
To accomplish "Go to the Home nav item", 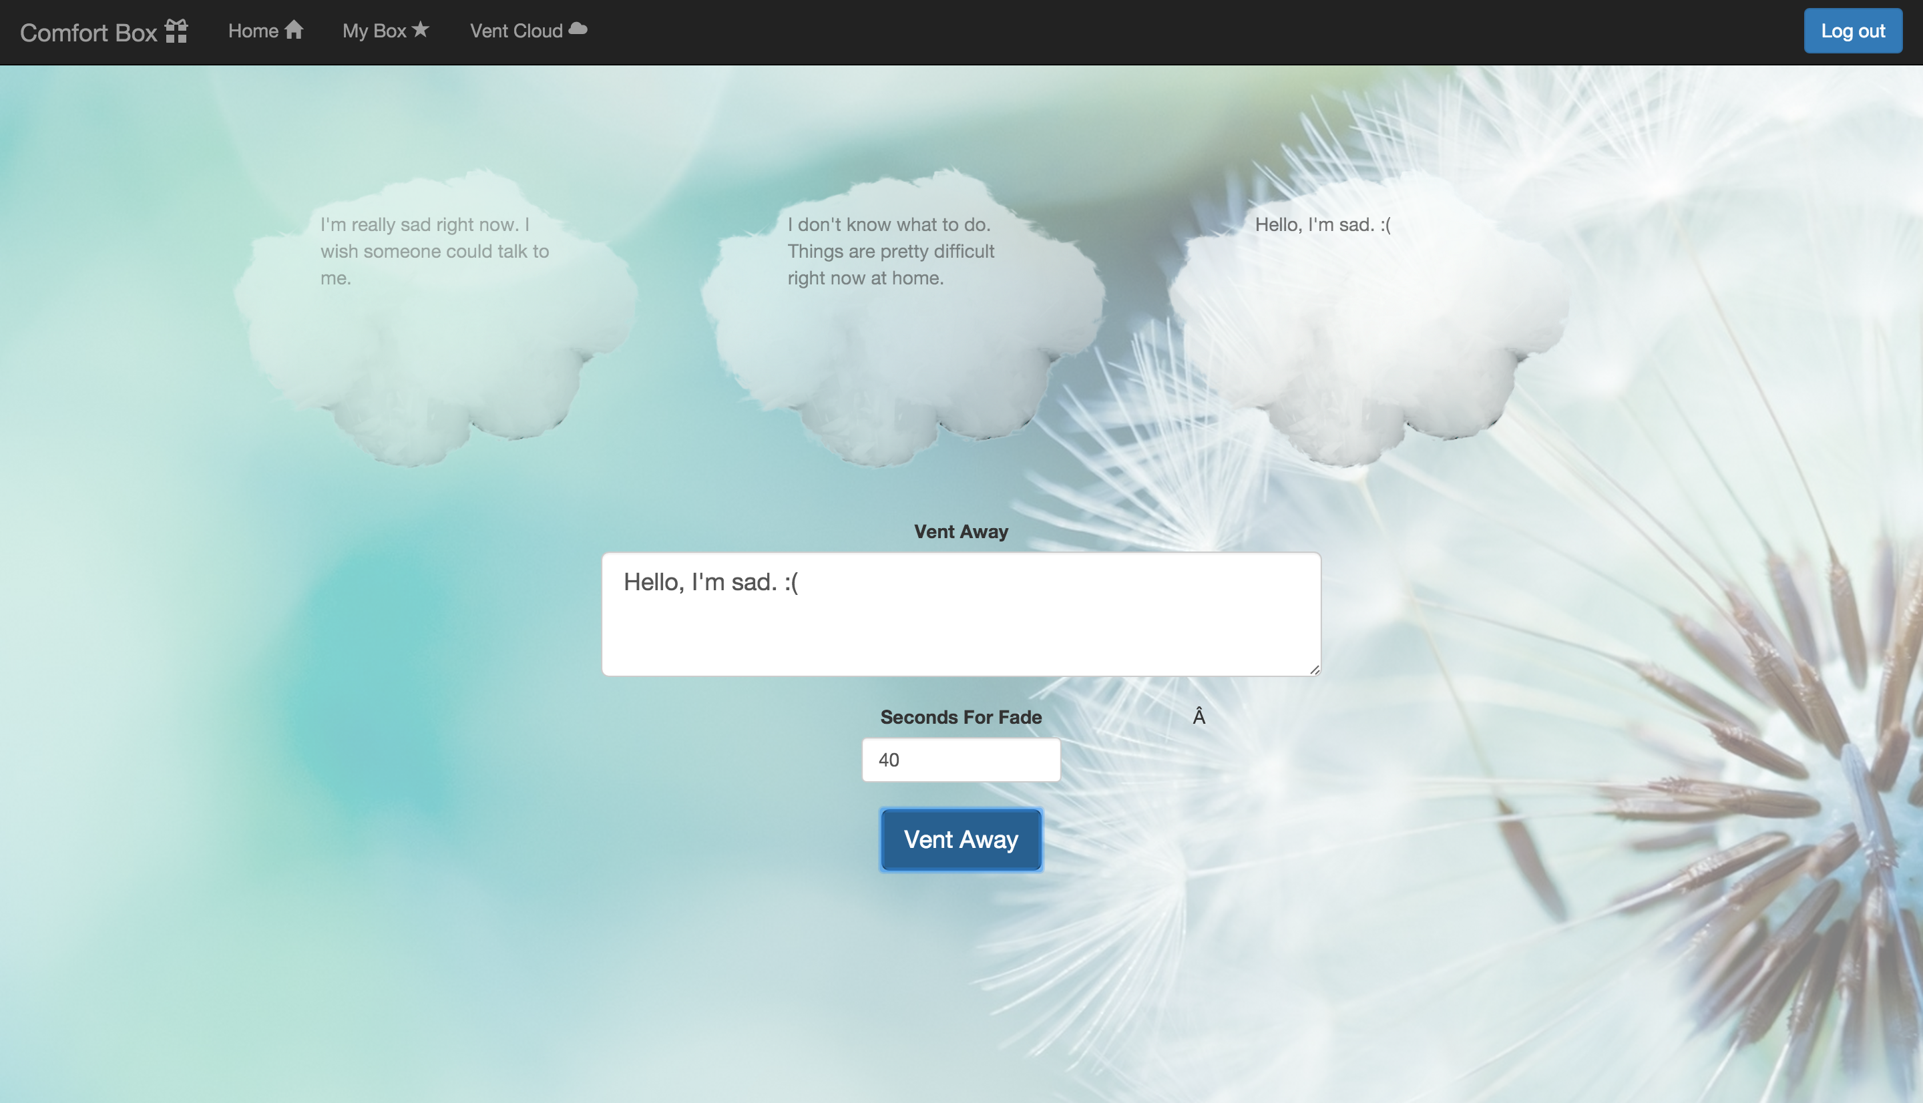I will click(x=254, y=31).
